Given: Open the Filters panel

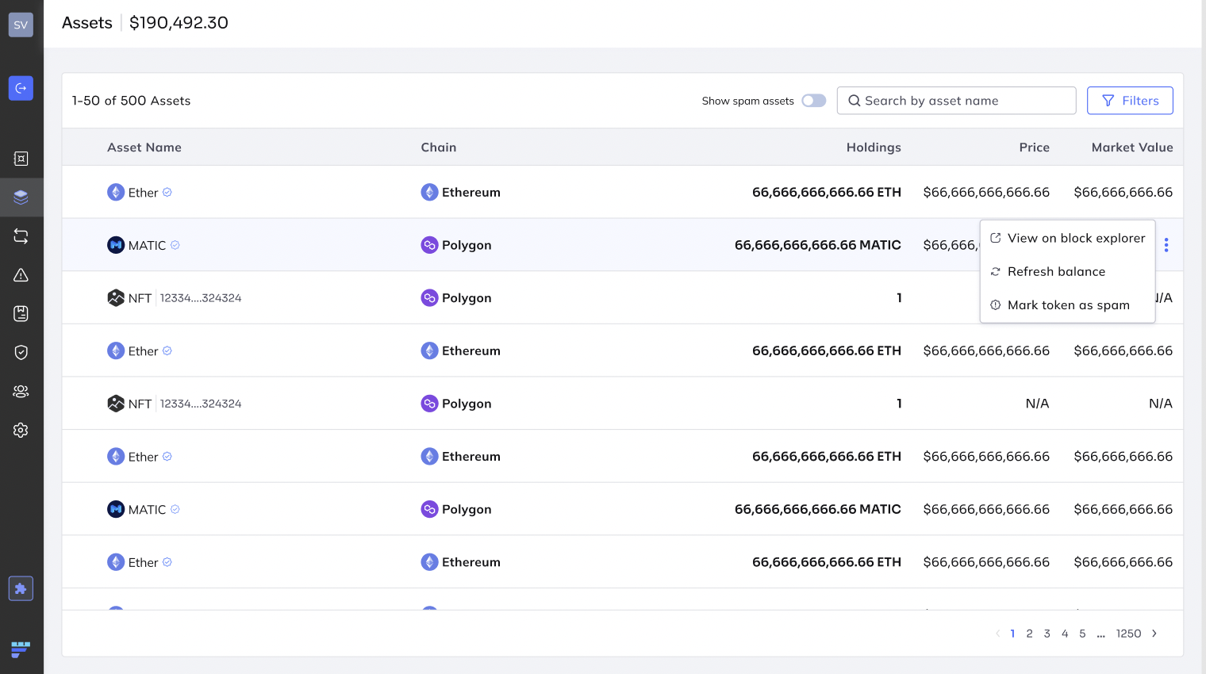Looking at the screenshot, I should 1130,101.
